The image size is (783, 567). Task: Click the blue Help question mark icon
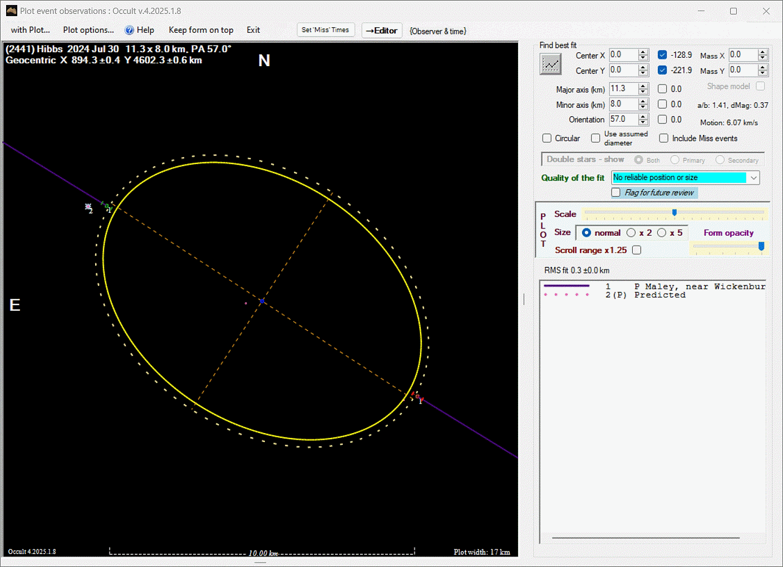(129, 31)
